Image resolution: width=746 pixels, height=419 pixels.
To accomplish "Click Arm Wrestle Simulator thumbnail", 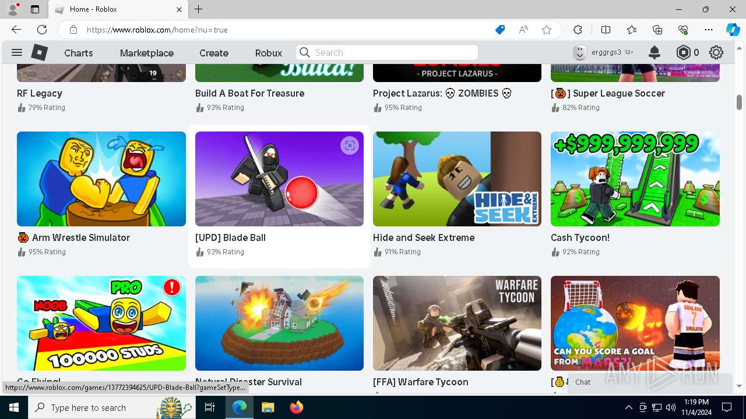I will [x=101, y=179].
